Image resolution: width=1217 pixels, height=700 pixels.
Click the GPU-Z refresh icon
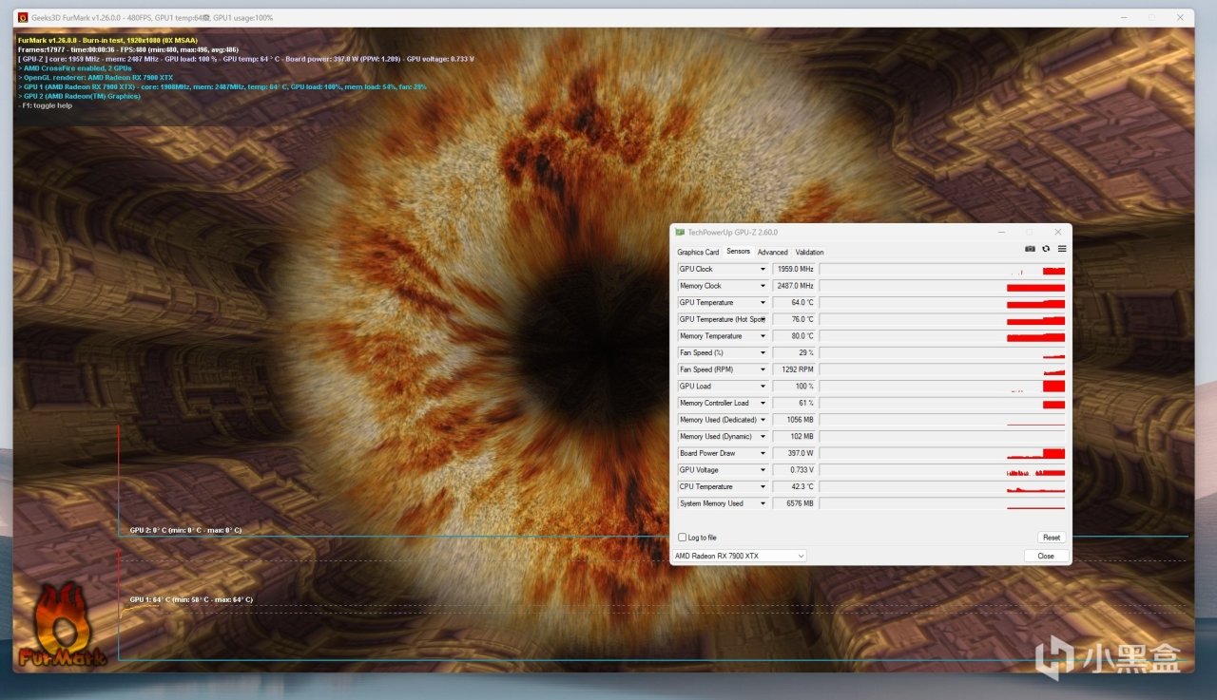(x=1046, y=249)
